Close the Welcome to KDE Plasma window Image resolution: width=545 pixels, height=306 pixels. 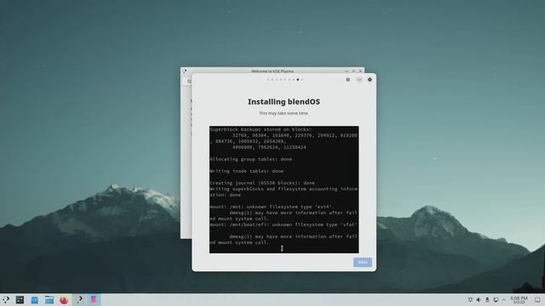(360, 71)
